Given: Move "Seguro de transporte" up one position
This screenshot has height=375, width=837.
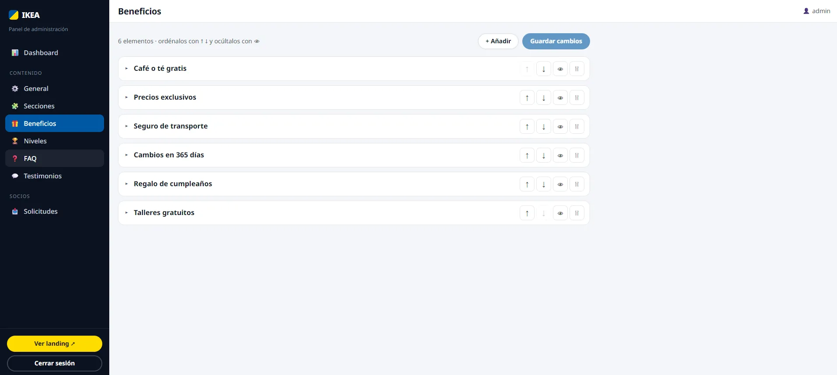Looking at the screenshot, I should (527, 126).
